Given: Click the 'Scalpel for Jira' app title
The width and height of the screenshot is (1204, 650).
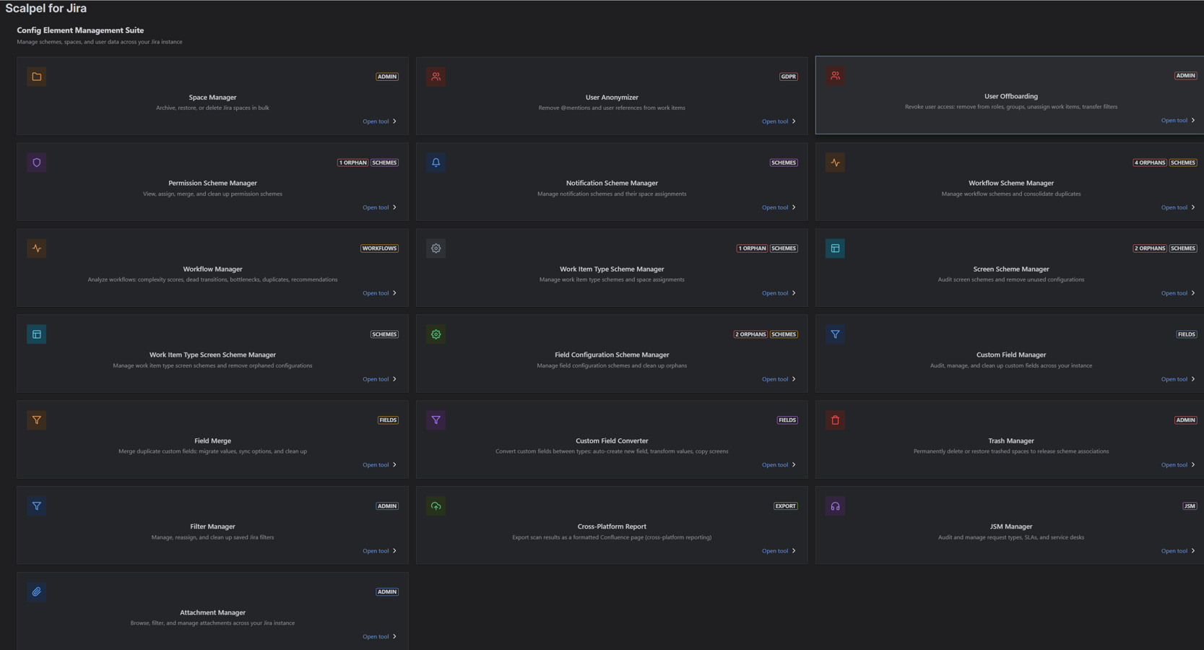Looking at the screenshot, I should 46,9.
